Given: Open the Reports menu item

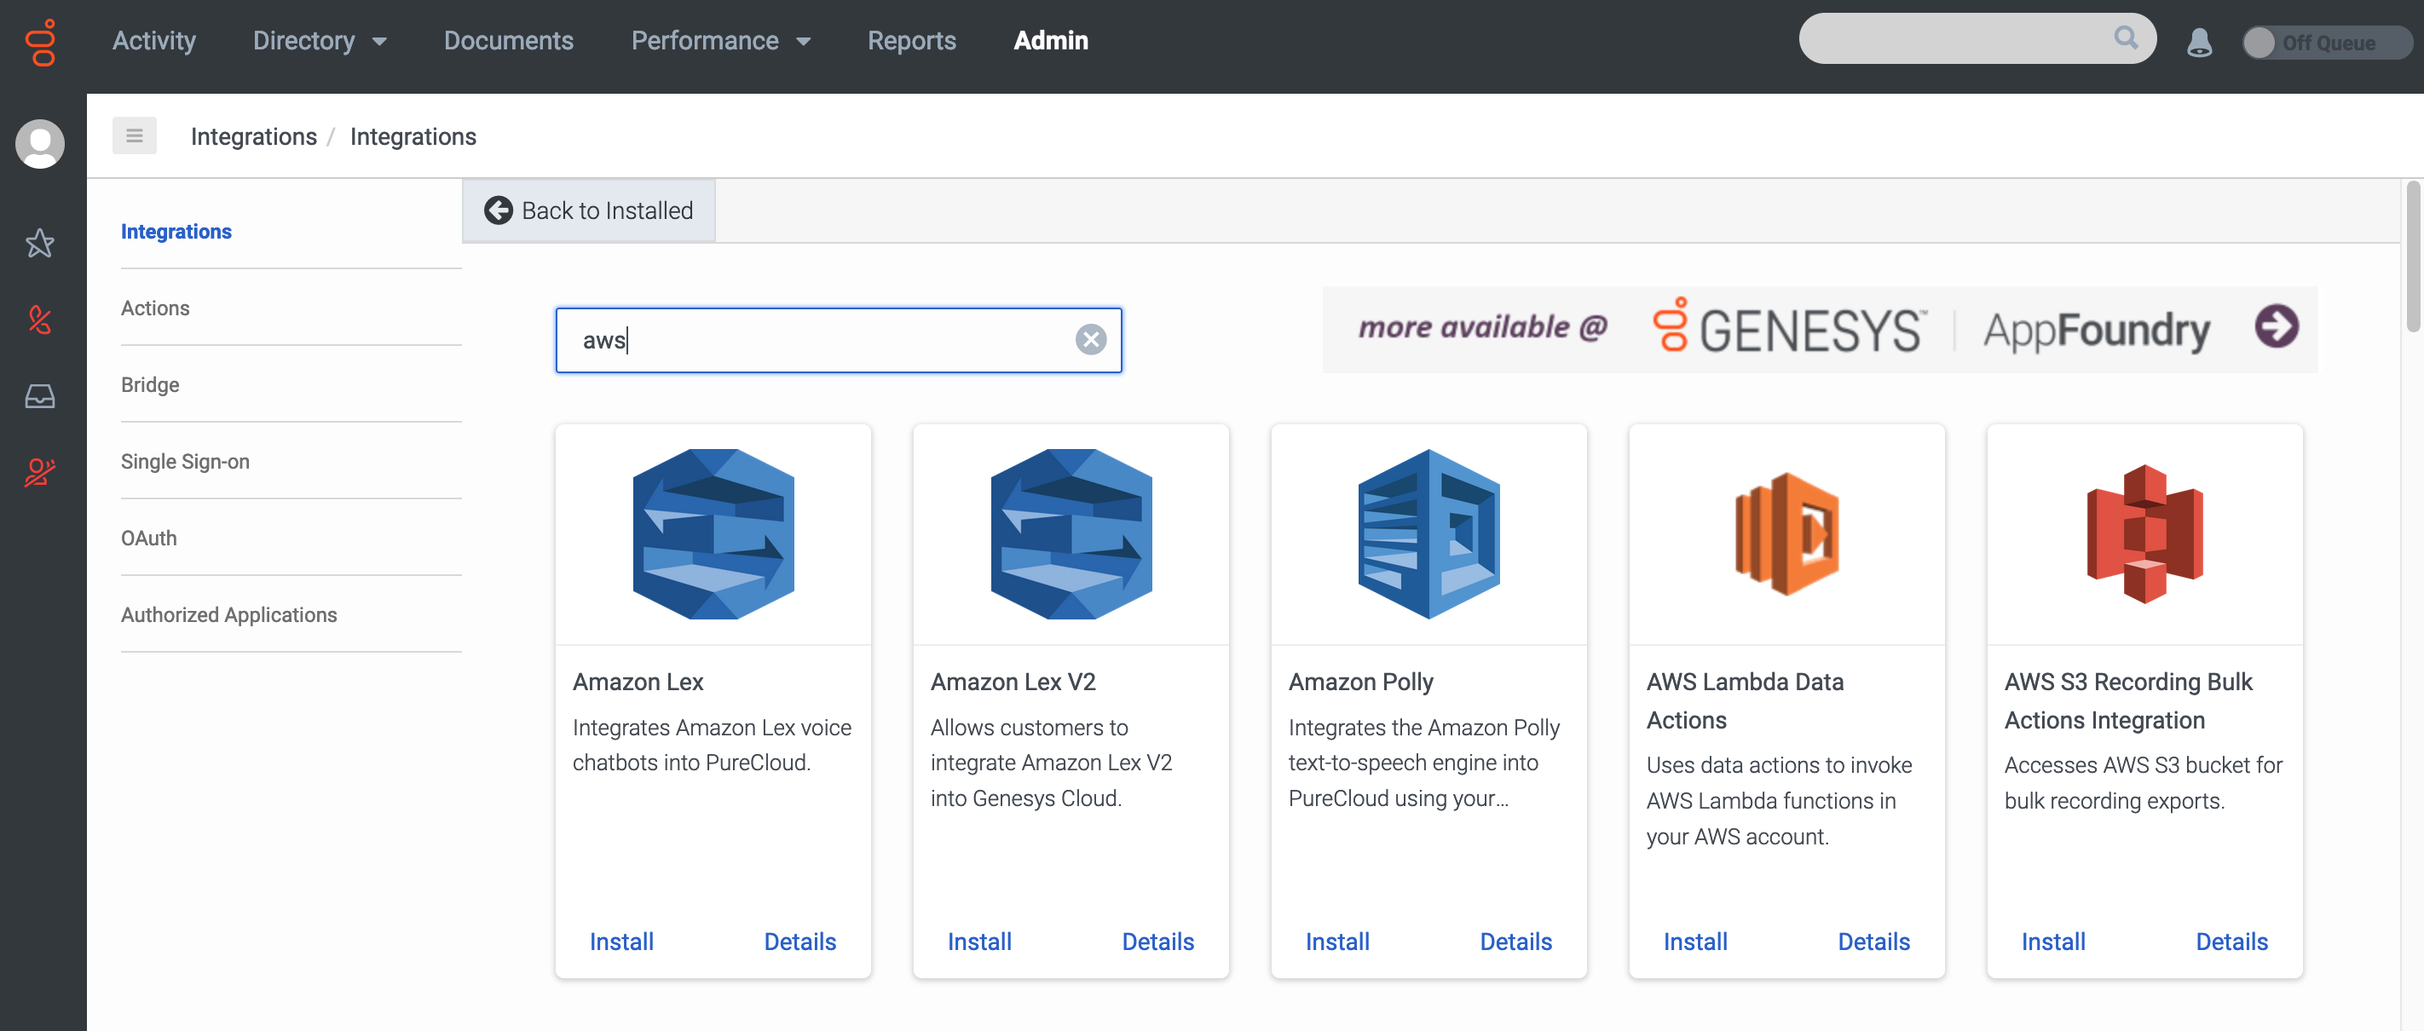Looking at the screenshot, I should 910,40.
